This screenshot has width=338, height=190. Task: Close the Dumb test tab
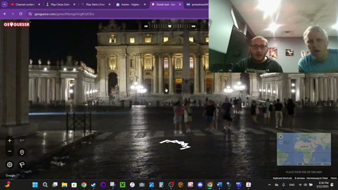(180, 4)
